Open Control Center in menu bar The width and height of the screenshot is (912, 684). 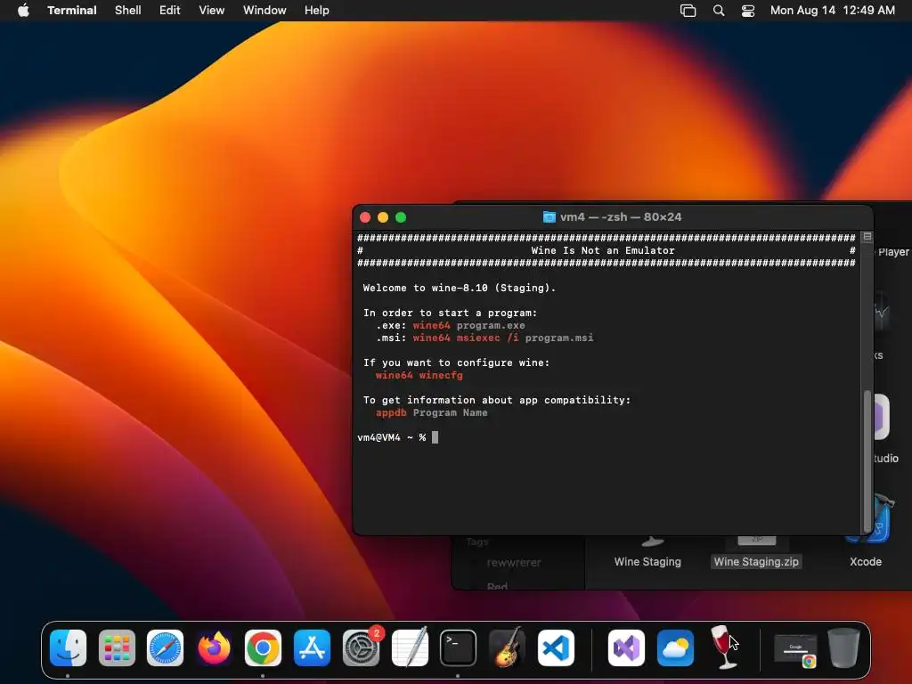coord(748,11)
